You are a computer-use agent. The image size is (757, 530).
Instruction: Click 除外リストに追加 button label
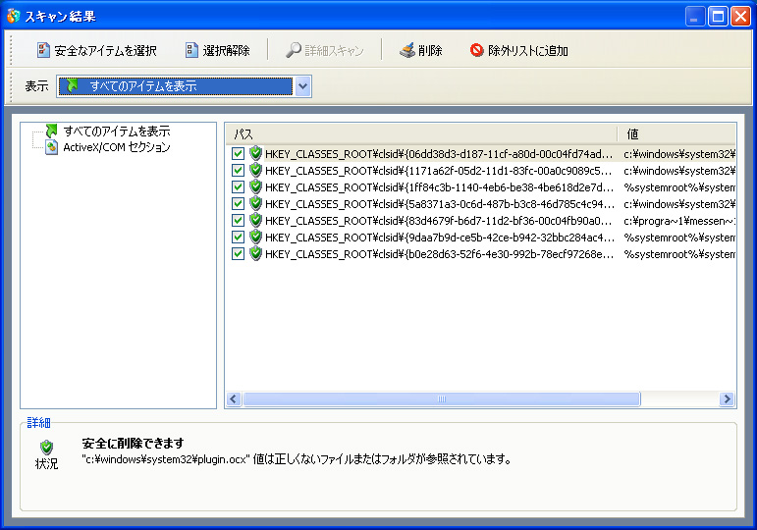click(x=527, y=51)
